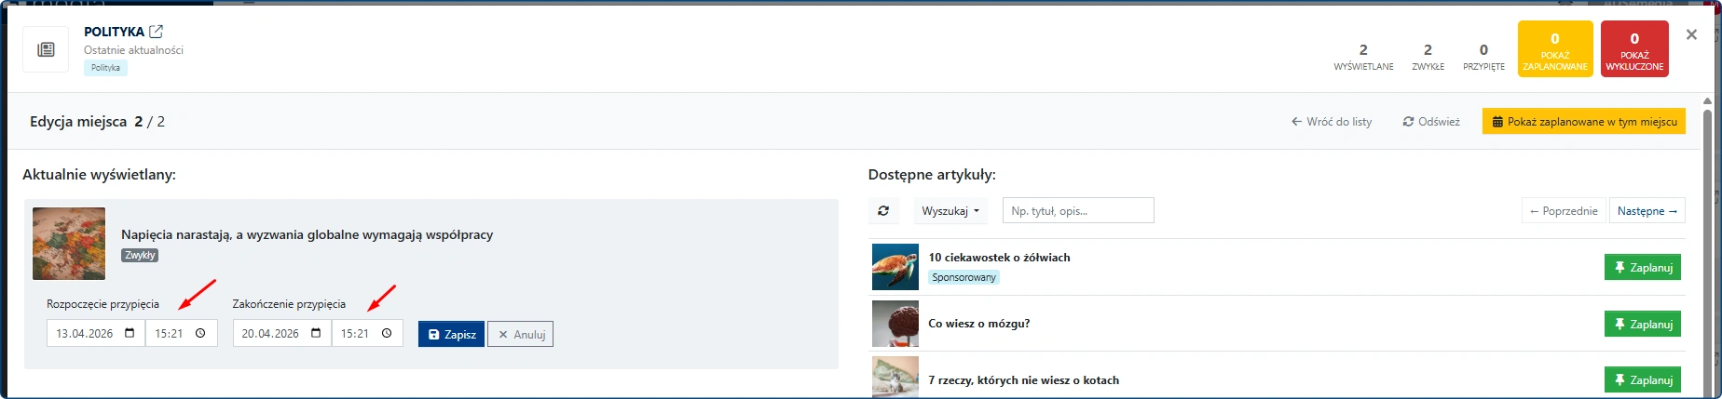Expand the Wyszukaj dropdown
The height and width of the screenshot is (399, 1722).
click(x=950, y=211)
